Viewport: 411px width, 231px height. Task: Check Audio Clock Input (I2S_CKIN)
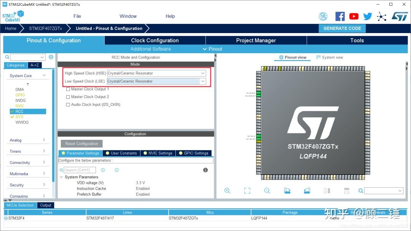click(68, 104)
